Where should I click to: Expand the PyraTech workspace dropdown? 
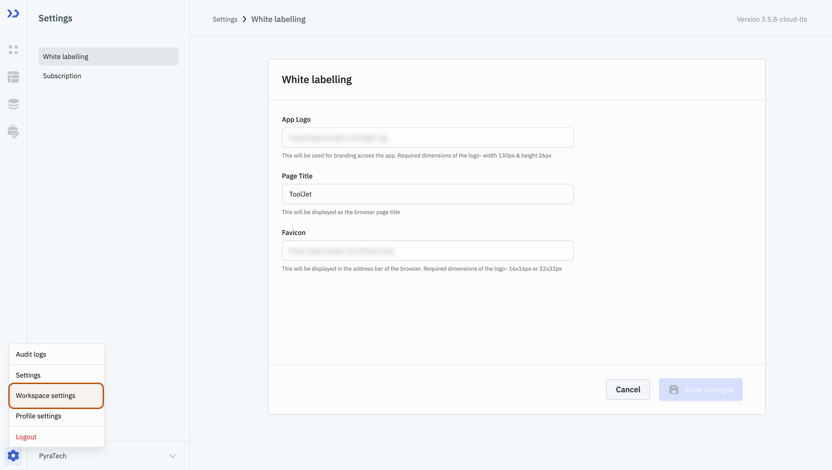pyautogui.click(x=172, y=456)
